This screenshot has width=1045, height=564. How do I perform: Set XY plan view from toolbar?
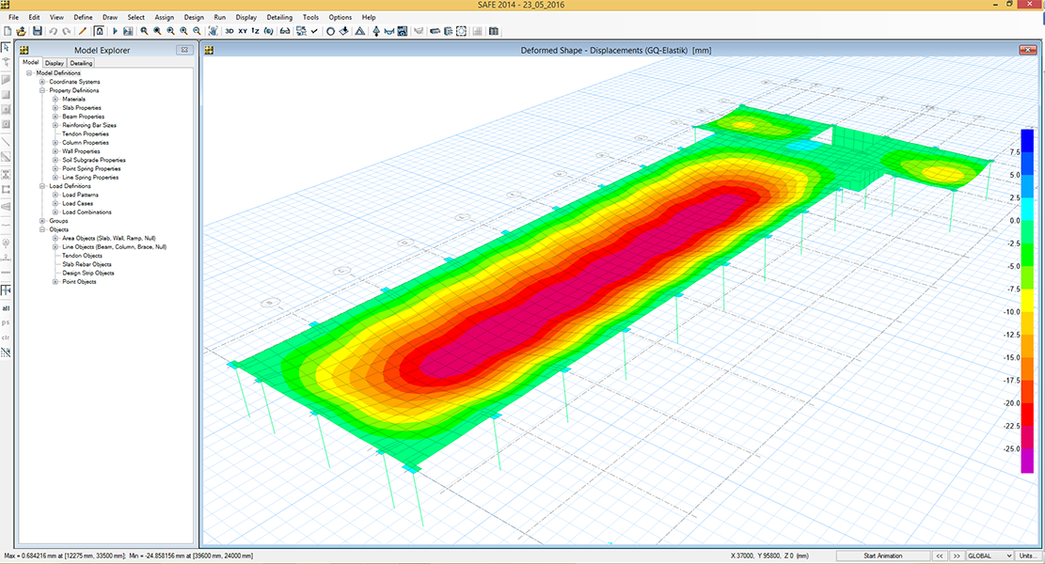243,31
